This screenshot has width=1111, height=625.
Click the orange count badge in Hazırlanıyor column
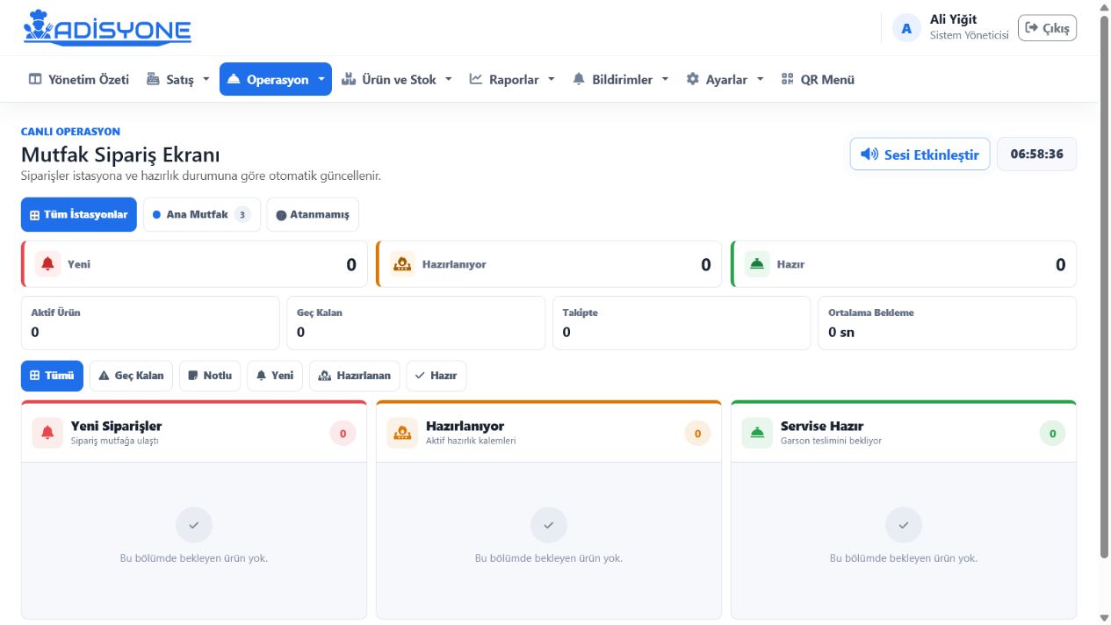coord(697,433)
